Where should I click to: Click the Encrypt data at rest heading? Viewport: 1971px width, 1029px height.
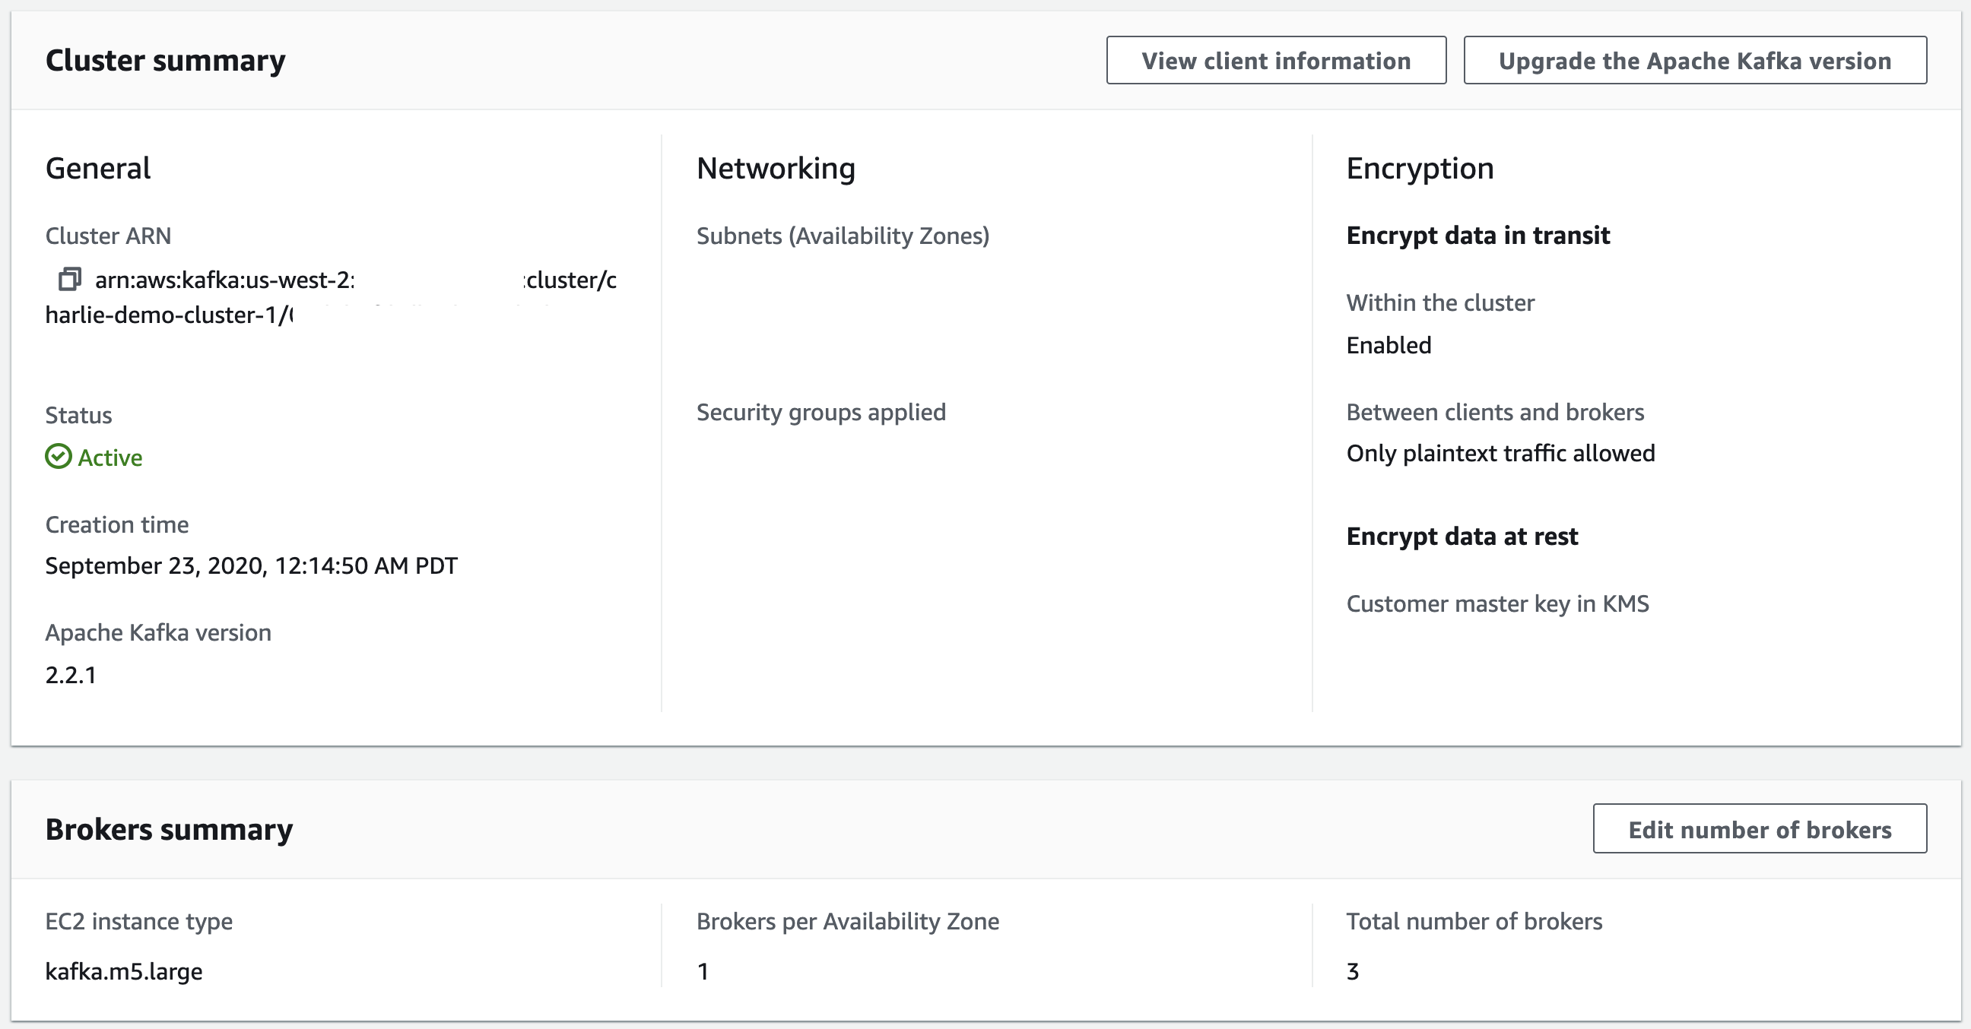[x=1462, y=536]
